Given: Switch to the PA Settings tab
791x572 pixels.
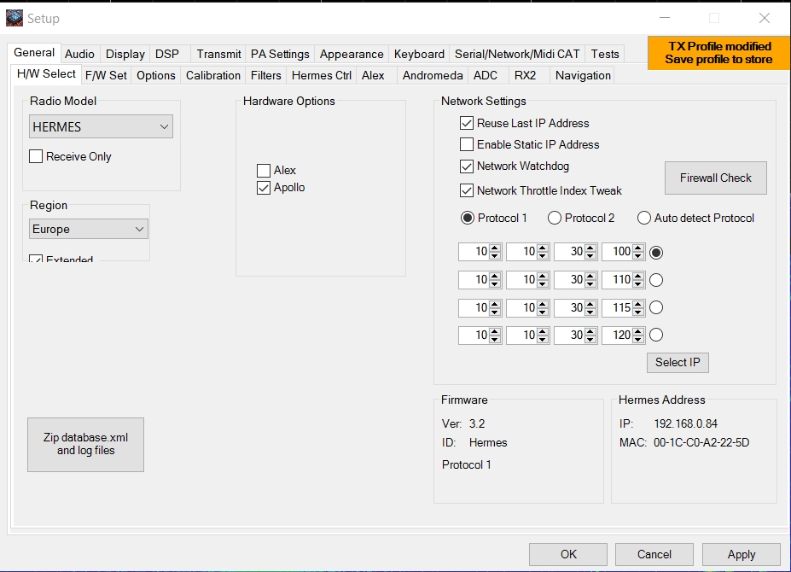Looking at the screenshot, I should coord(280,54).
